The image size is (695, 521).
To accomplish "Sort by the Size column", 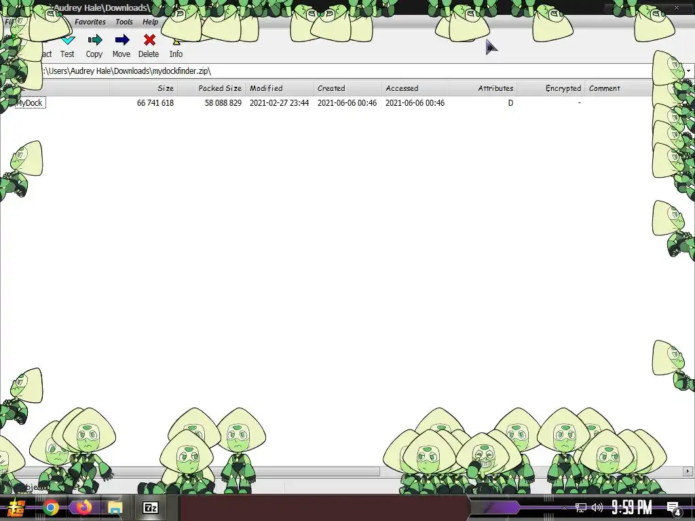I will point(144,88).
